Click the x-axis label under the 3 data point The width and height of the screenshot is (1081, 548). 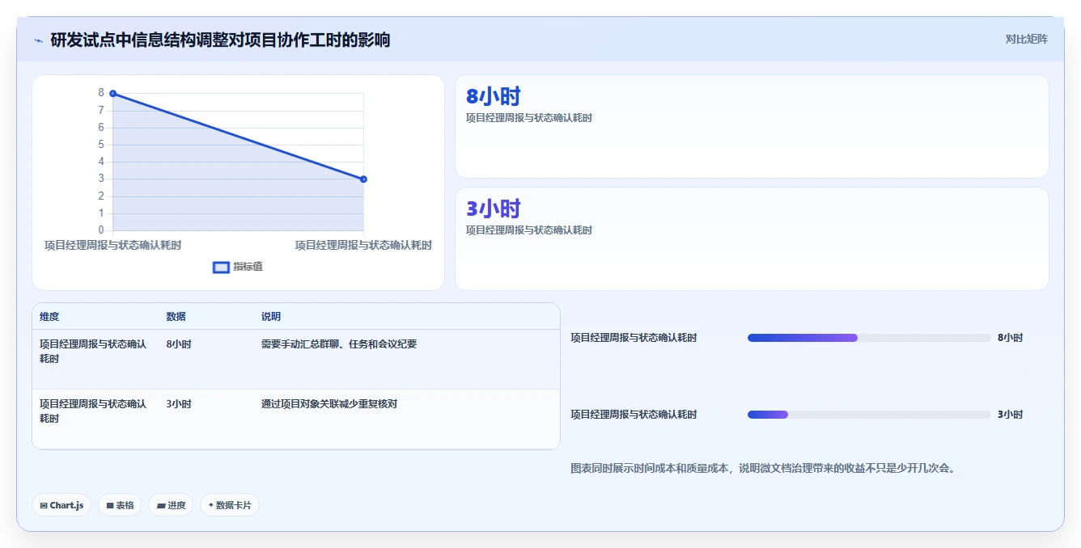tap(363, 245)
